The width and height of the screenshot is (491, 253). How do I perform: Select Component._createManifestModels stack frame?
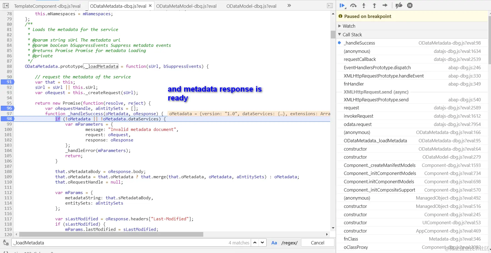412,165
